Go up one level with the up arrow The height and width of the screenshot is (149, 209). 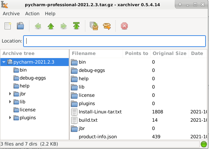pos(51,26)
